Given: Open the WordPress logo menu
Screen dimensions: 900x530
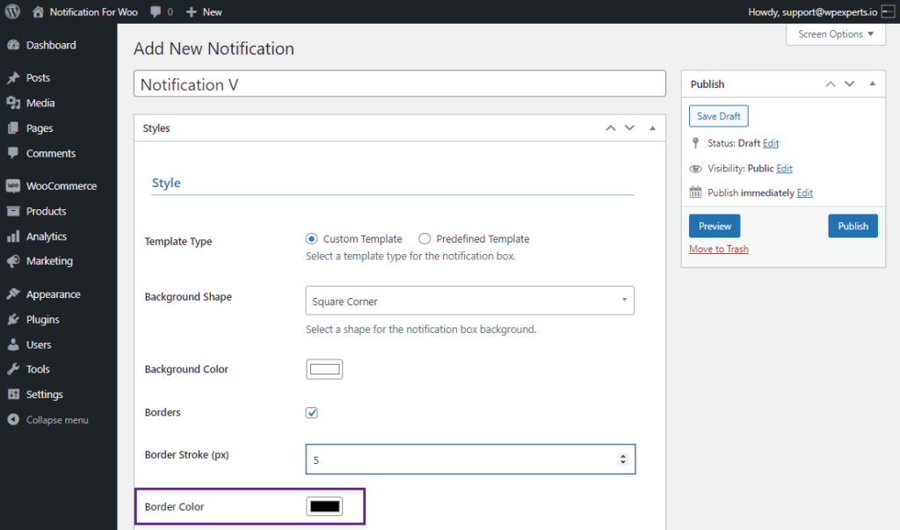Looking at the screenshot, I should (12, 11).
